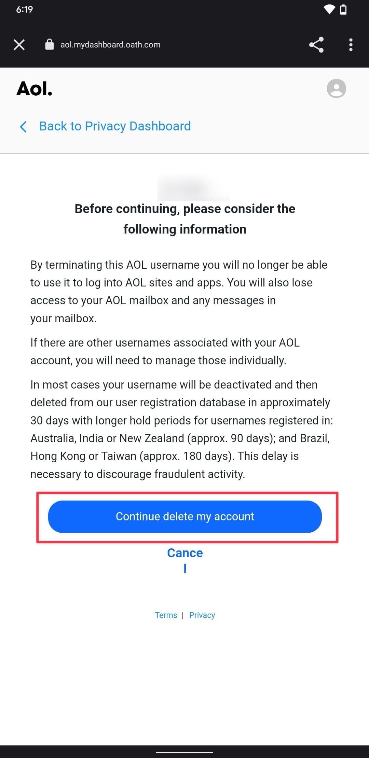Go Back to Privacy Dashboard

click(x=115, y=126)
